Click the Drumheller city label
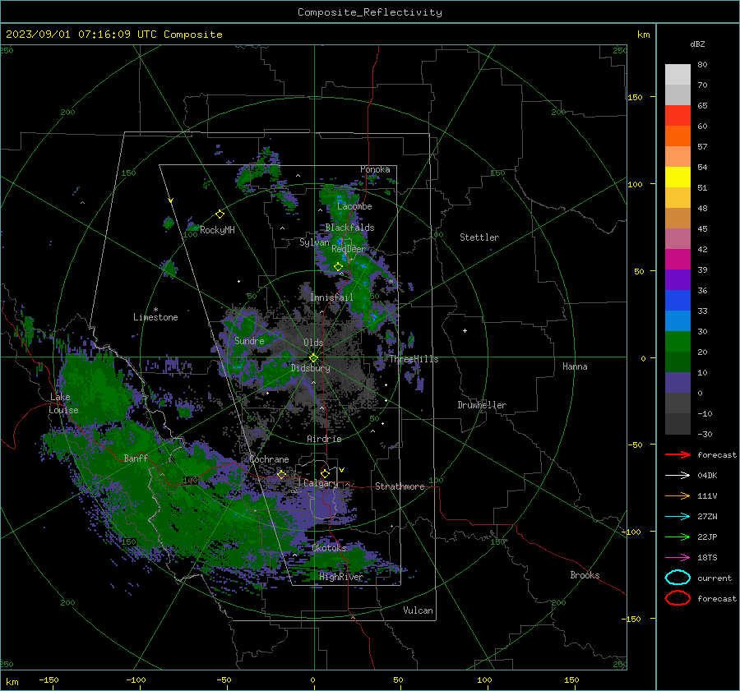The width and height of the screenshot is (740, 691). pyautogui.click(x=482, y=405)
